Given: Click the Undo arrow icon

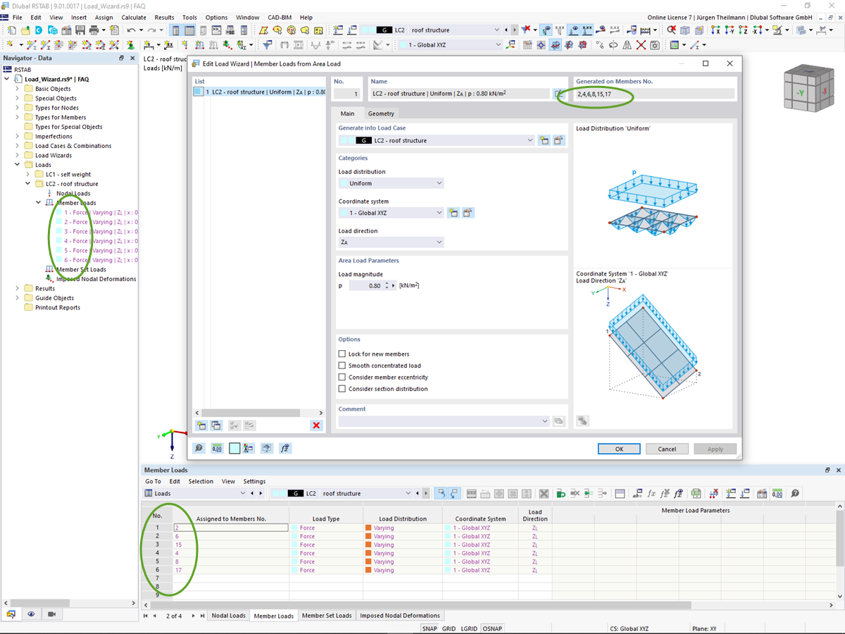Looking at the screenshot, I should 132,30.
